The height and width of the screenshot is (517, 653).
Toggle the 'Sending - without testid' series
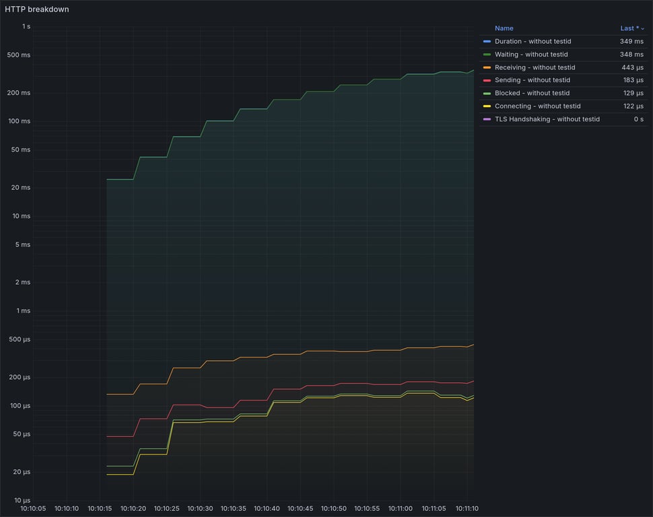point(532,80)
